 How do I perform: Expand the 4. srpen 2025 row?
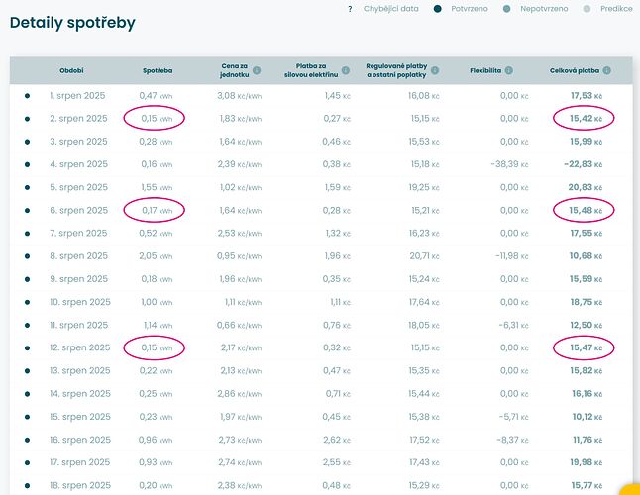click(x=78, y=164)
